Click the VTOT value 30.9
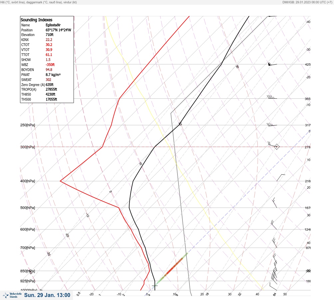The width and height of the screenshot is (334, 300). [x=49, y=50]
